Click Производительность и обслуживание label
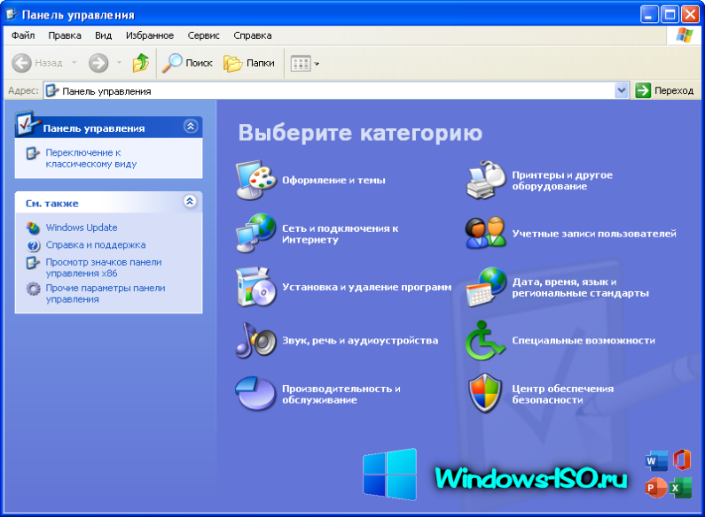 [341, 394]
